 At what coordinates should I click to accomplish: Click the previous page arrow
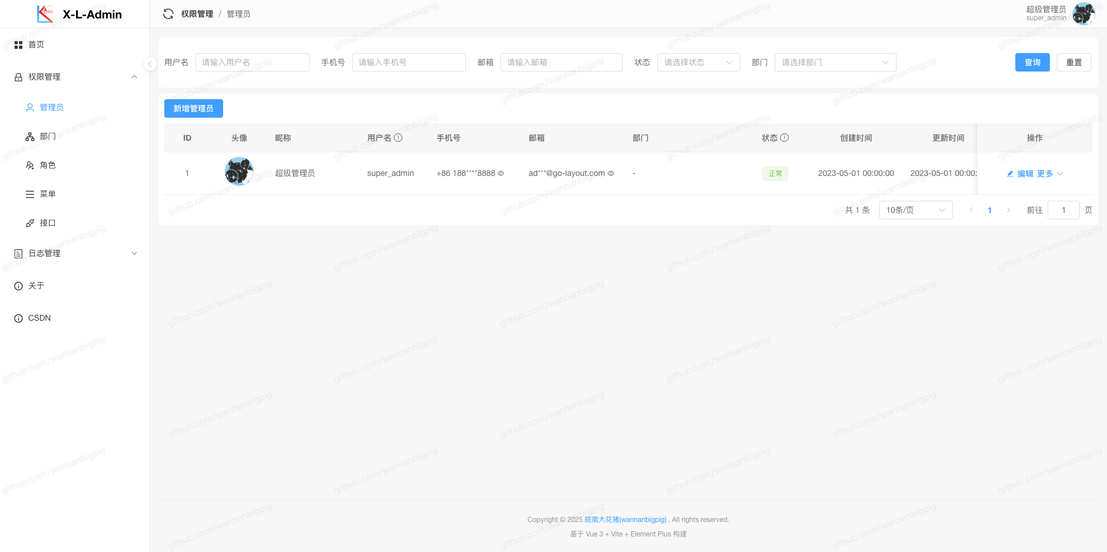[x=972, y=210]
